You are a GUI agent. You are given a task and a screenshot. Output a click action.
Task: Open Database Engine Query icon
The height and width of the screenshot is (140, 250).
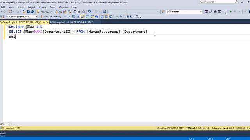coord(56,12)
